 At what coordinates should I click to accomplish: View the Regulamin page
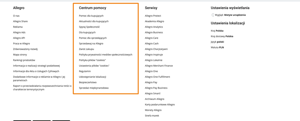[85, 71]
